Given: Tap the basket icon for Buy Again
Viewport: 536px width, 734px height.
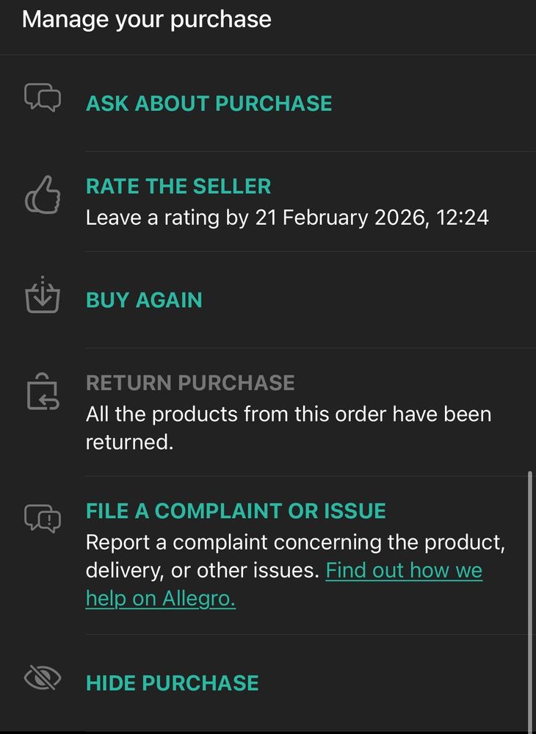Looking at the screenshot, I should [x=43, y=295].
